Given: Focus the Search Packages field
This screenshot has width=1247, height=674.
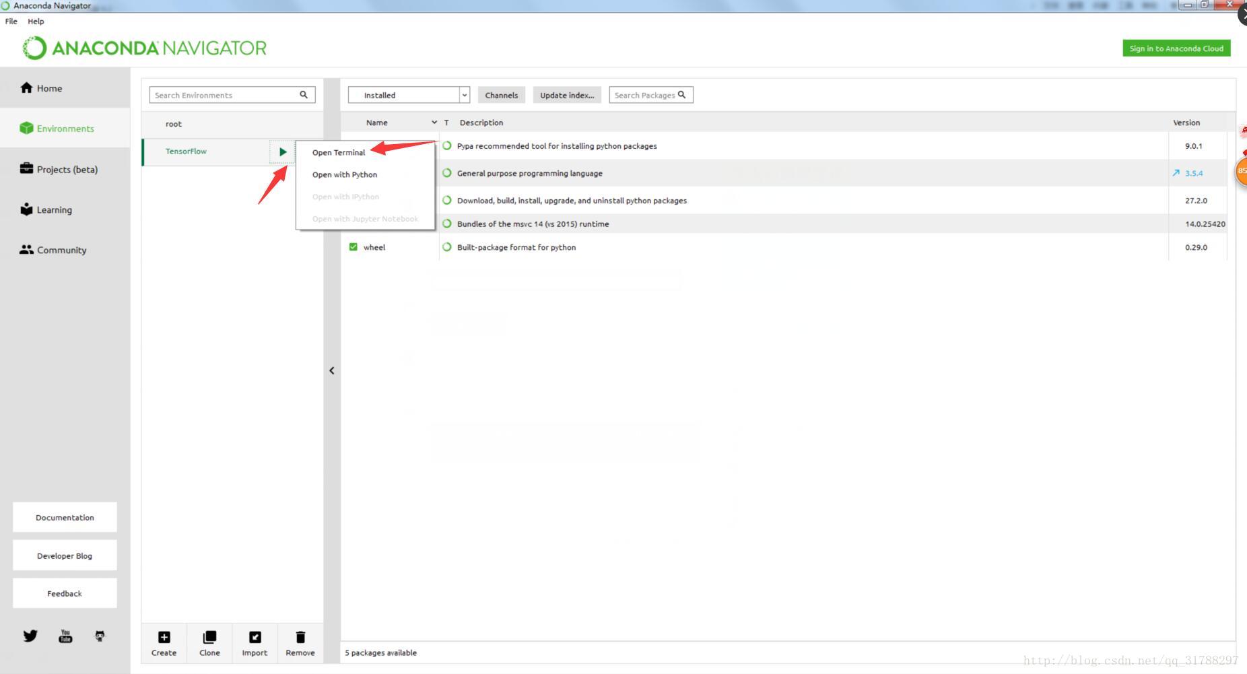Looking at the screenshot, I should coord(651,95).
